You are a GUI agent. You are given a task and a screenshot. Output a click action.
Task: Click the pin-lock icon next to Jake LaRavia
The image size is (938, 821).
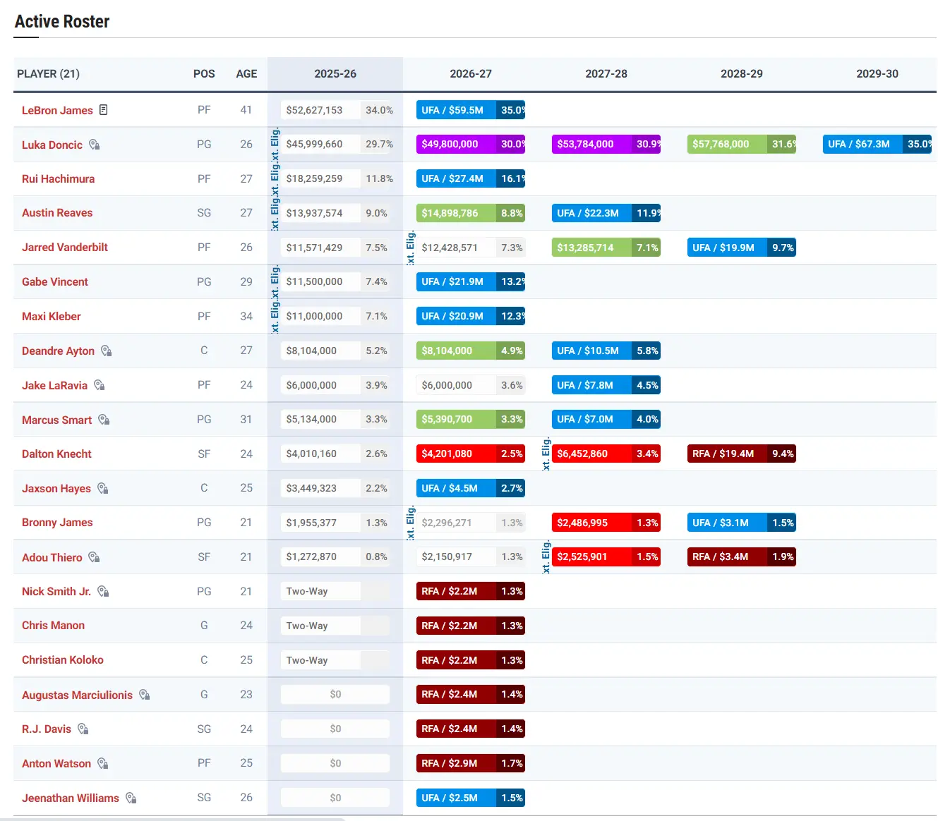click(x=99, y=385)
